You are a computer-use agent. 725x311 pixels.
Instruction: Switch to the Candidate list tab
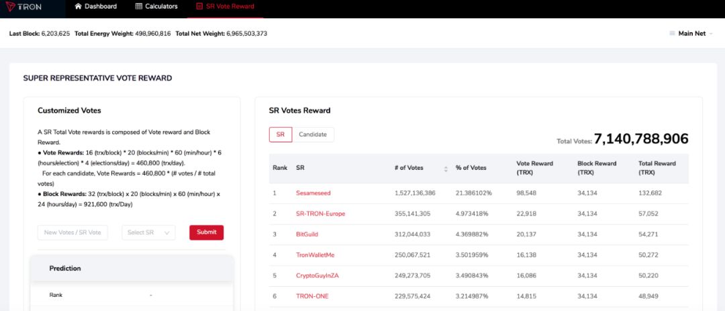(x=313, y=134)
